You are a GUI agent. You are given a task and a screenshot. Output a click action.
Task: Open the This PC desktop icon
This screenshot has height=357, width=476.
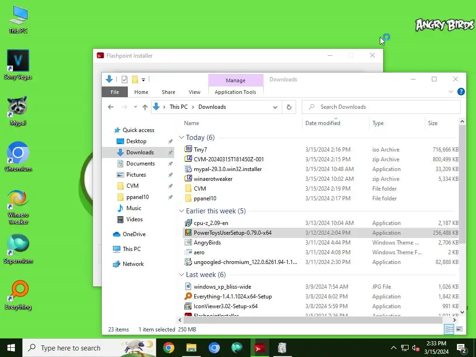tap(18, 19)
